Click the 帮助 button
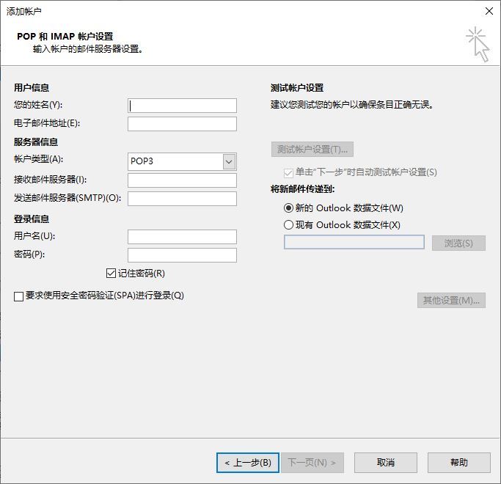This screenshot has height=484, width=501. pyautogui.click(x=459, y=463)
